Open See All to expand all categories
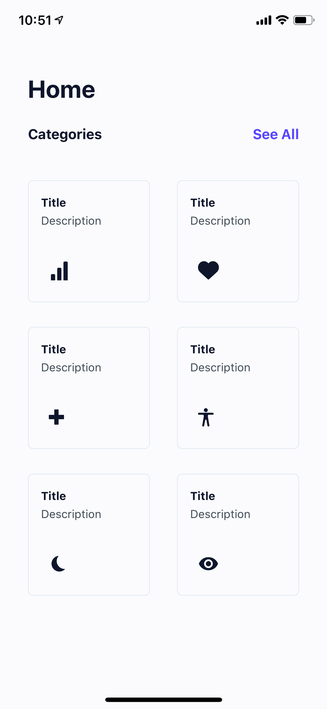327x709 pixels. coord(276,134)
